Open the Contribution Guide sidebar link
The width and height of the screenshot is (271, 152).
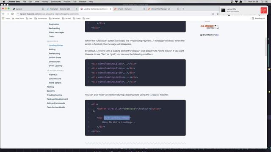coord(55,107)
